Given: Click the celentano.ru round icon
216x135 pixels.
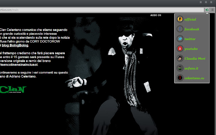Looking at the screenshot, I should (180, 78).
